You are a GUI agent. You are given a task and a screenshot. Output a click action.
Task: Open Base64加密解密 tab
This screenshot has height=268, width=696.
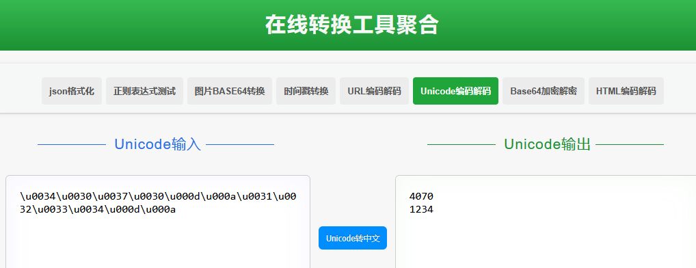pos(544,91)
